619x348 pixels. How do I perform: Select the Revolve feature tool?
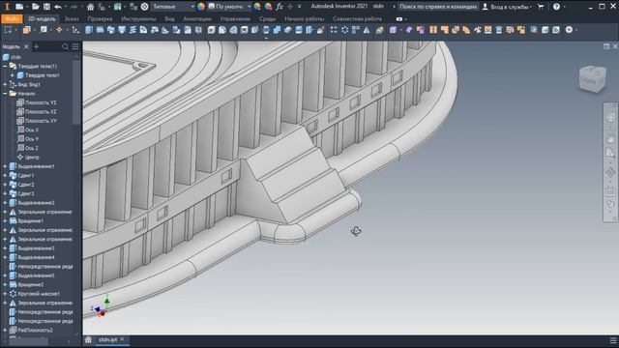click(x=100, y=30)
